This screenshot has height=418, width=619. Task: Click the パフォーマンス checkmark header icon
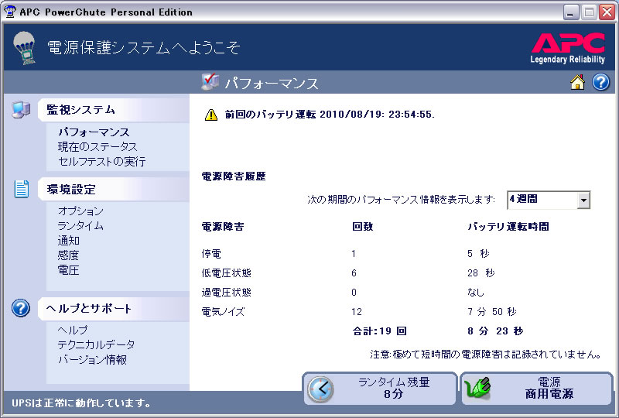click(x=210, y=82)
